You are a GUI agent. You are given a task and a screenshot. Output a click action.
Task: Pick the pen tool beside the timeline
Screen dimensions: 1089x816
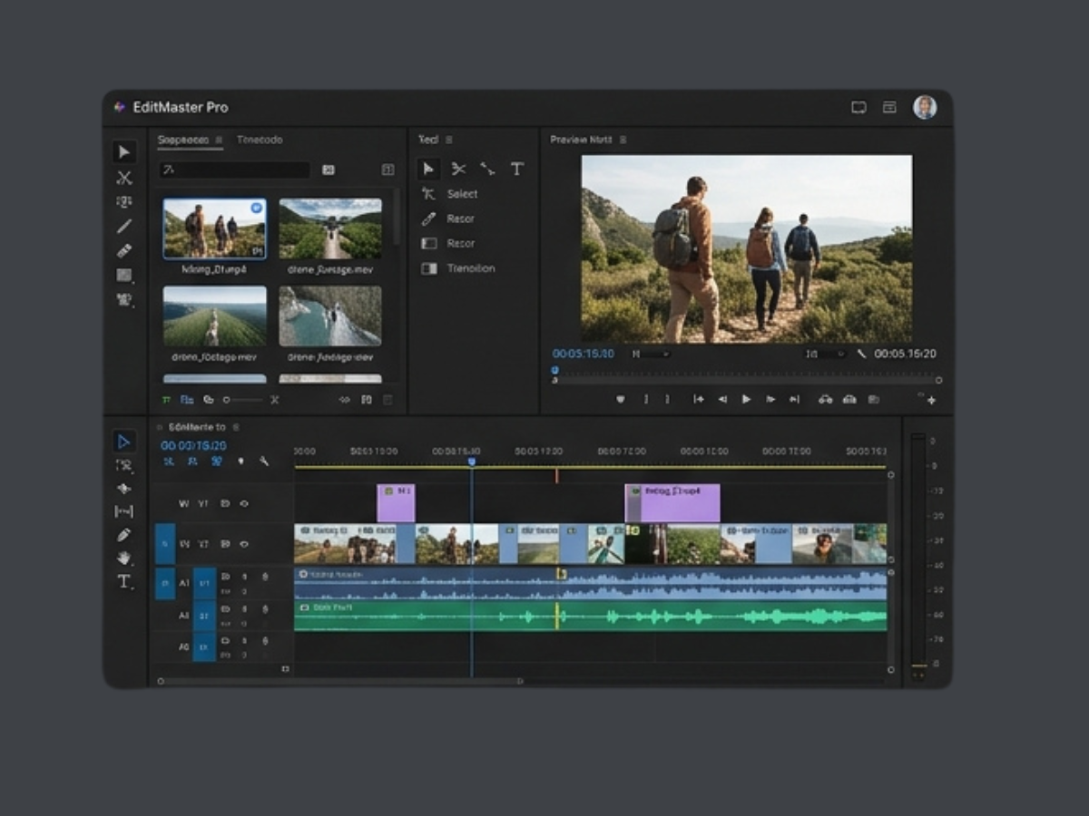tap(124, 535)
